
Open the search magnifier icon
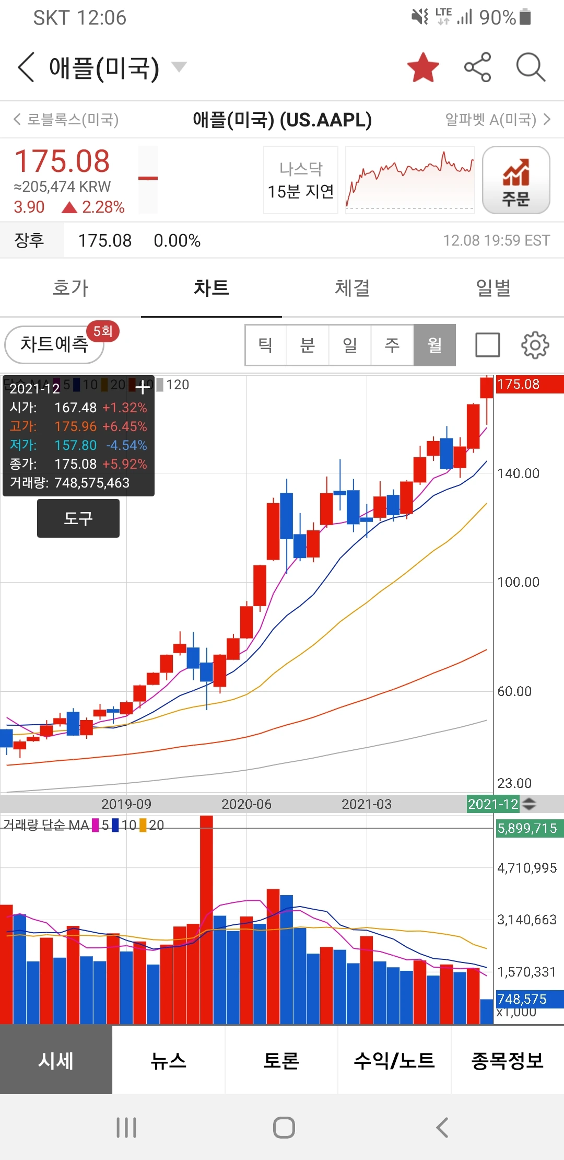pyautogui.click(x=531, y=67)
